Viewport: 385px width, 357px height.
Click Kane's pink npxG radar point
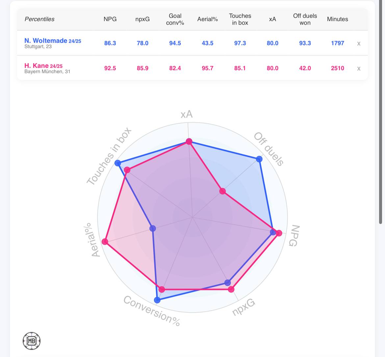(x=231, y=289)
